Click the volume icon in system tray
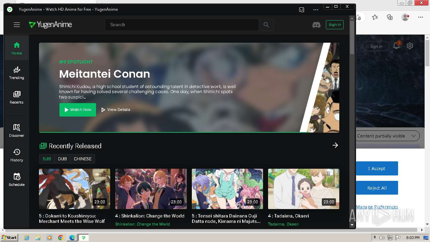Viewport: 430px width, 242px height. 382,238
